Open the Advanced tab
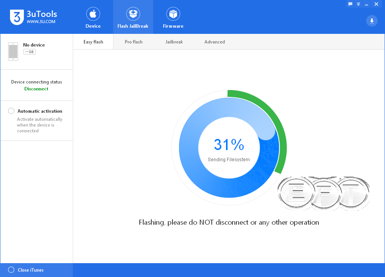385x277 pixels. 214,42
